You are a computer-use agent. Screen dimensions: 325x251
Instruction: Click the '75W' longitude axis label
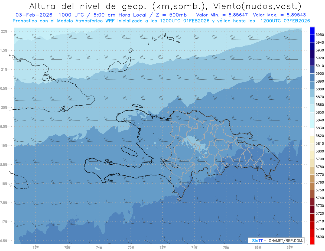click(67, 247)
